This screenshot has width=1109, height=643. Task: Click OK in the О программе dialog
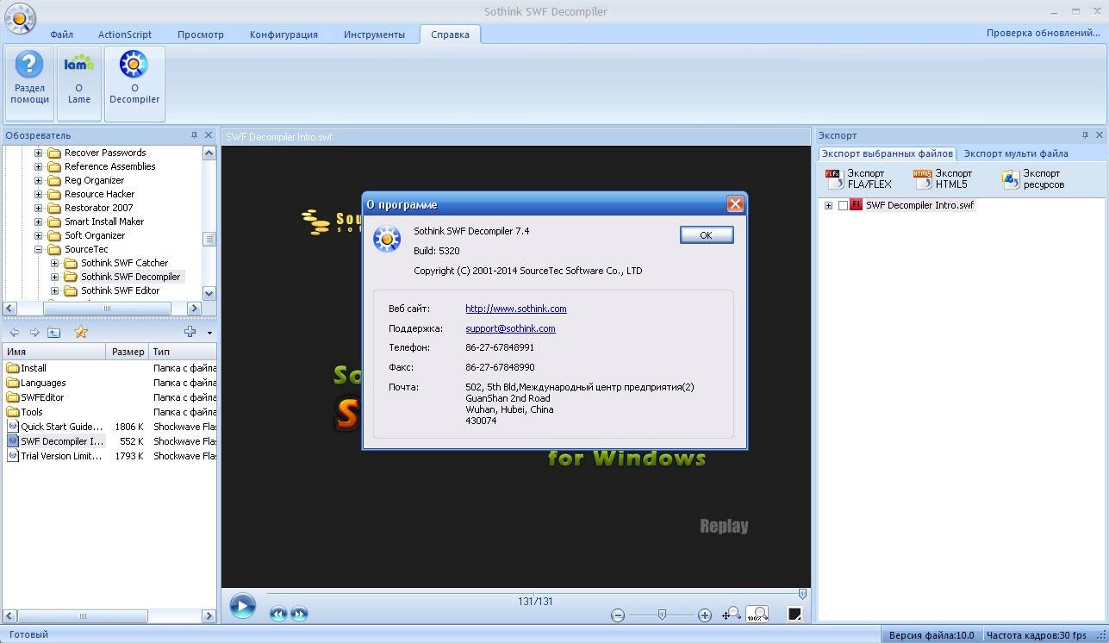click(706, 235)
